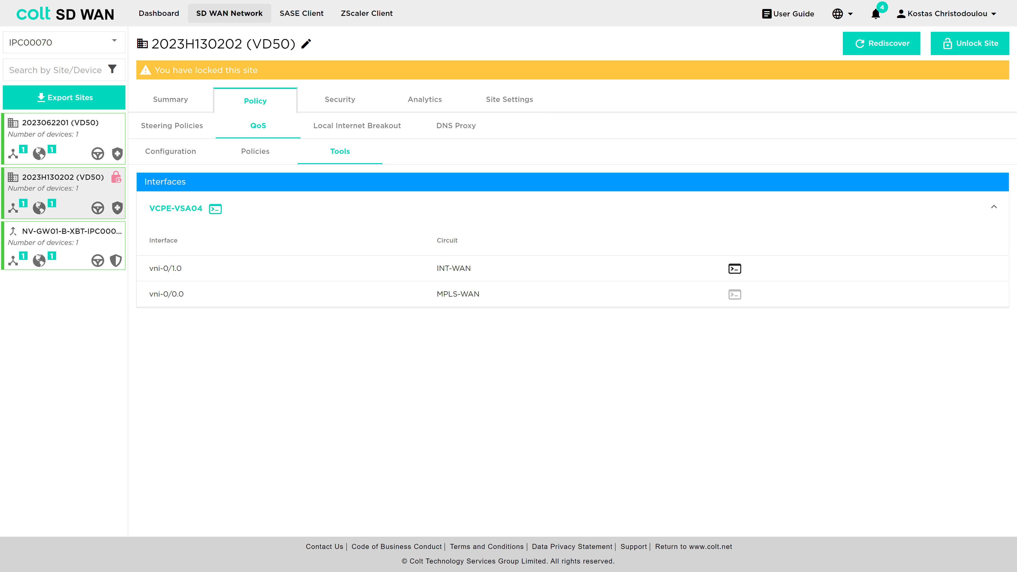
Task: Click the Unlock Site button
Action: (970, 43)
